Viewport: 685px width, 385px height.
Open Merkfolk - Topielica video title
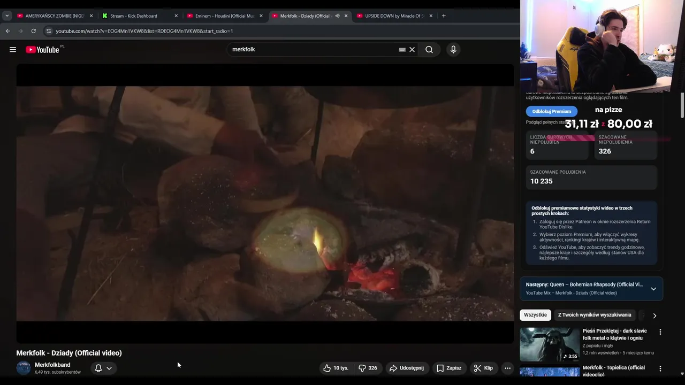[x=613, y=371]
